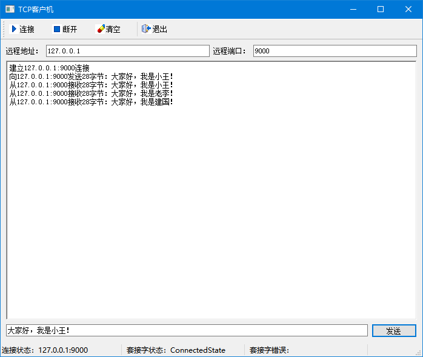The image size is (423, 357).
Task: Click the 套接字错误 status bar entry
Action: tap(269, 350)
